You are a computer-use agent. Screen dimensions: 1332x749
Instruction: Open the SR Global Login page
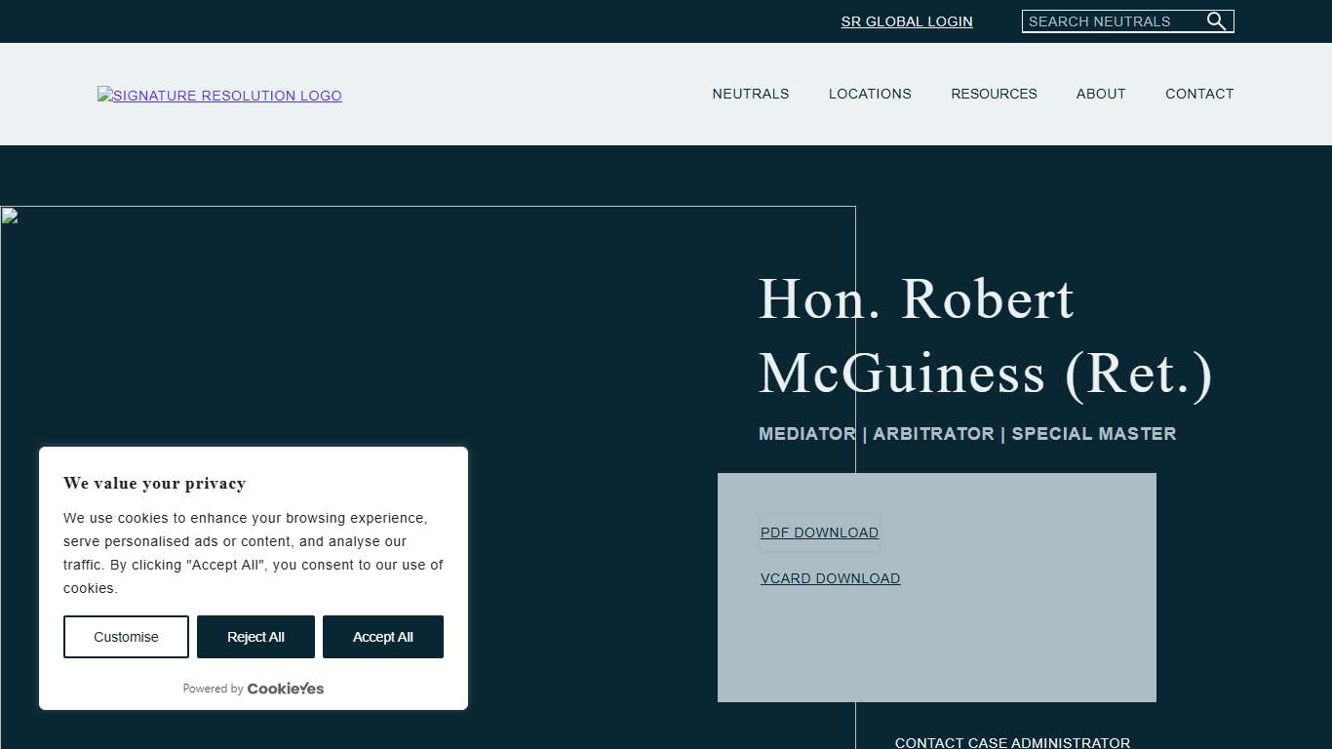906,21
